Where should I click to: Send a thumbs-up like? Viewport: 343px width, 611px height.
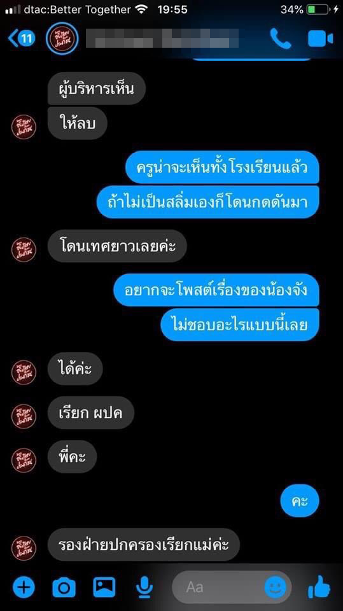coord(319,586)
